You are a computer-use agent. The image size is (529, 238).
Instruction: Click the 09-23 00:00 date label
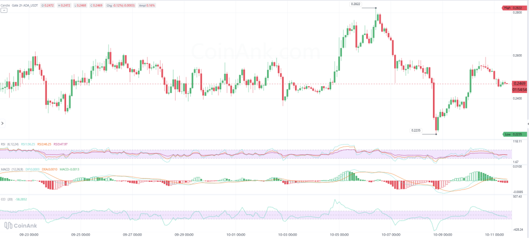coord(28,234)
